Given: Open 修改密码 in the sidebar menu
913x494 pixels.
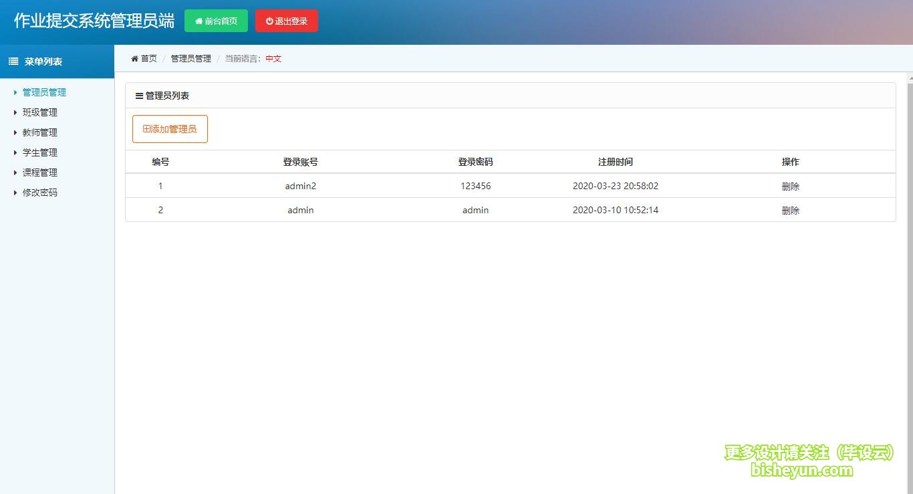Looking at the screenshot, I should 40,193.
